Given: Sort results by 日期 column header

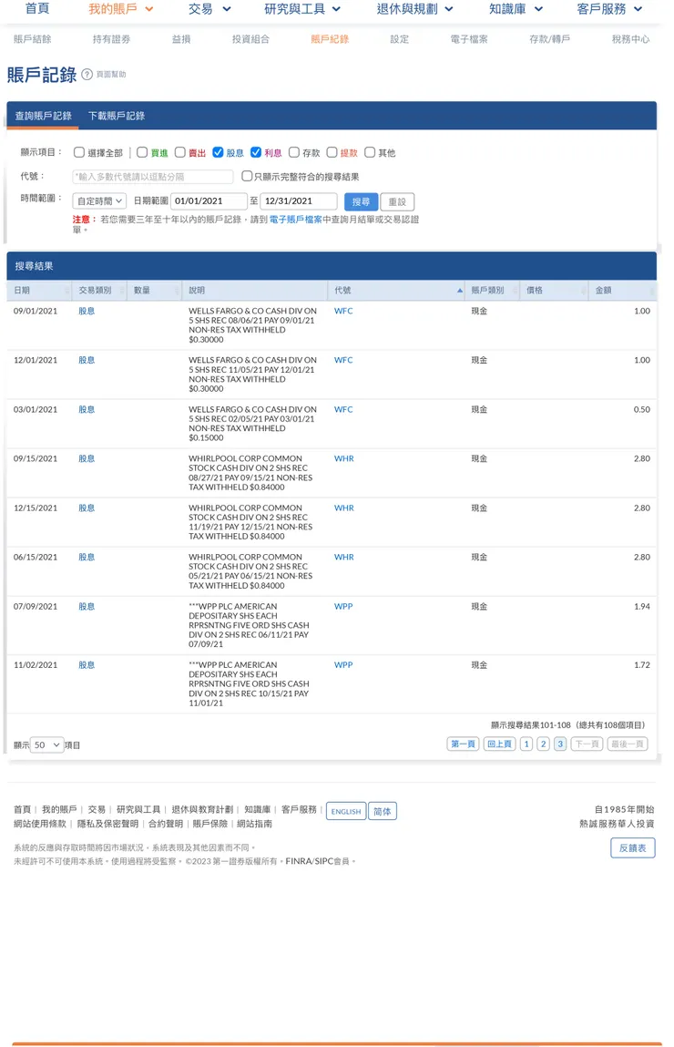Looking at the screenshot, I should click(38, 291).
